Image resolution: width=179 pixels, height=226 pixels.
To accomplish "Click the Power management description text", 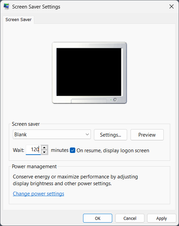I will point(75,180).
